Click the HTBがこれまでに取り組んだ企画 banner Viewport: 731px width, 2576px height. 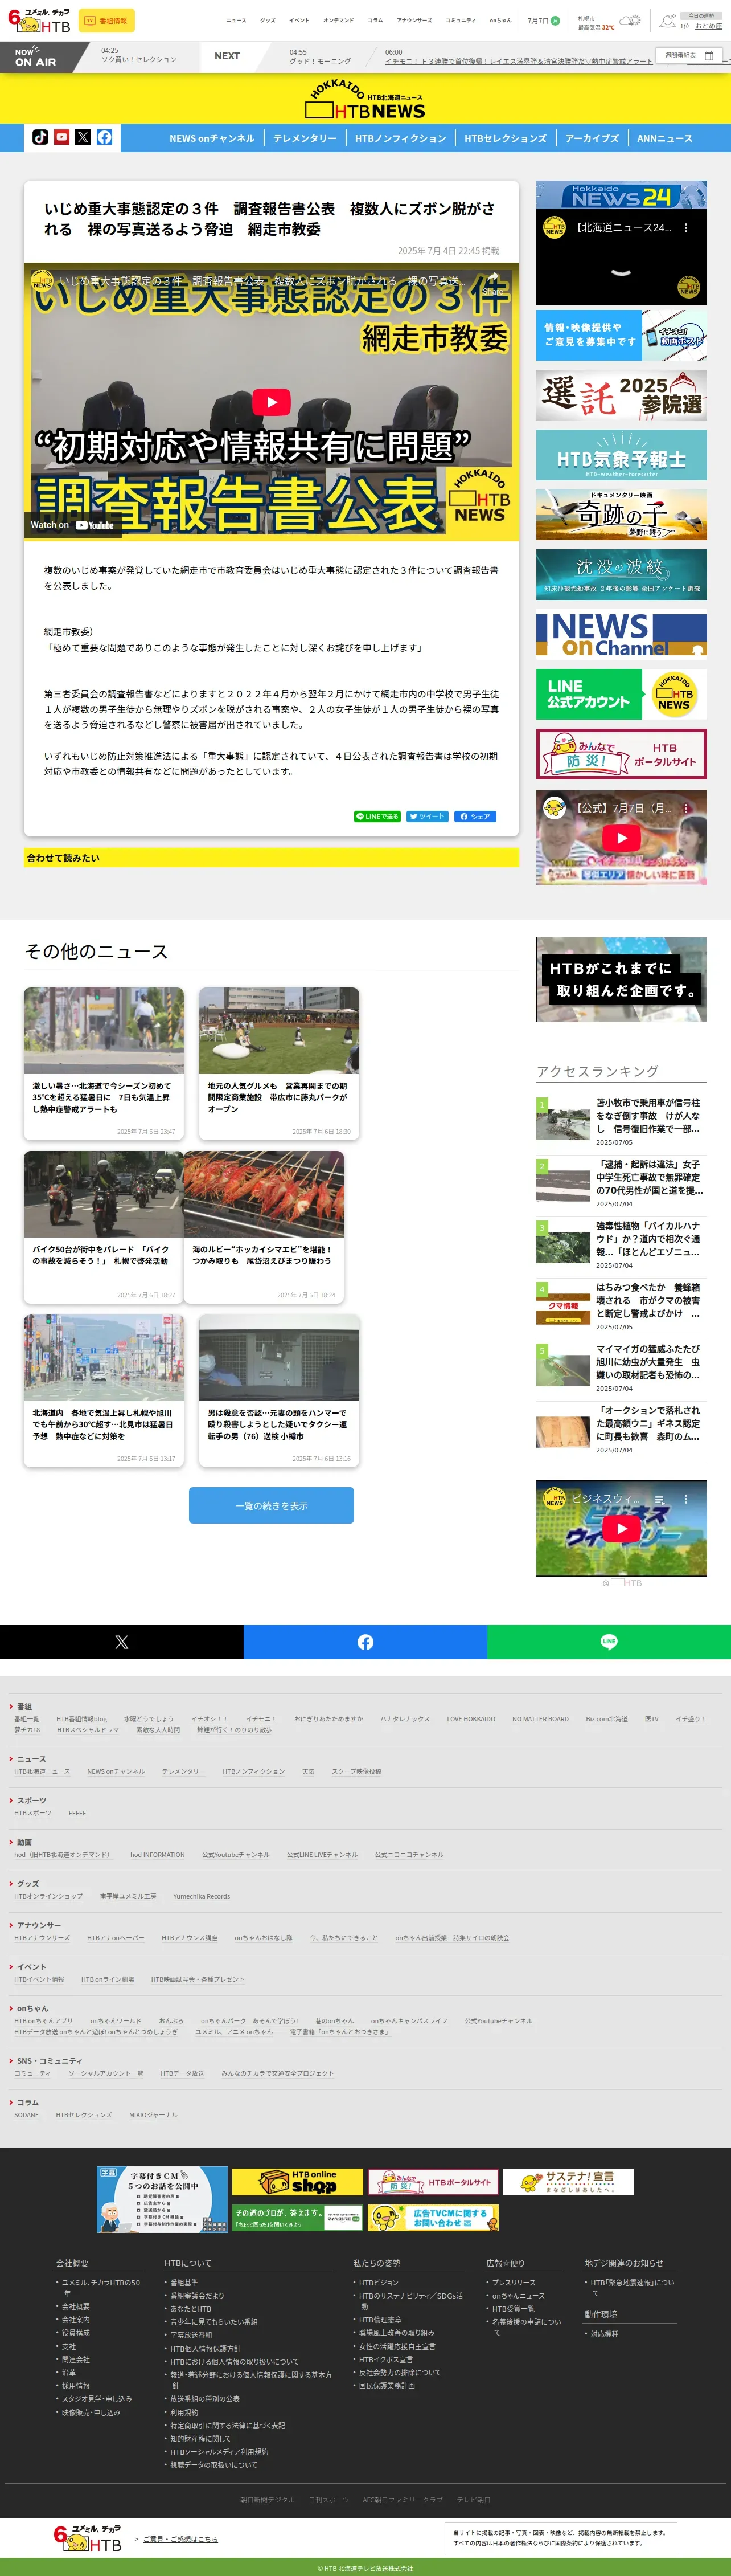pyautogui.click(x=621, y=979)
